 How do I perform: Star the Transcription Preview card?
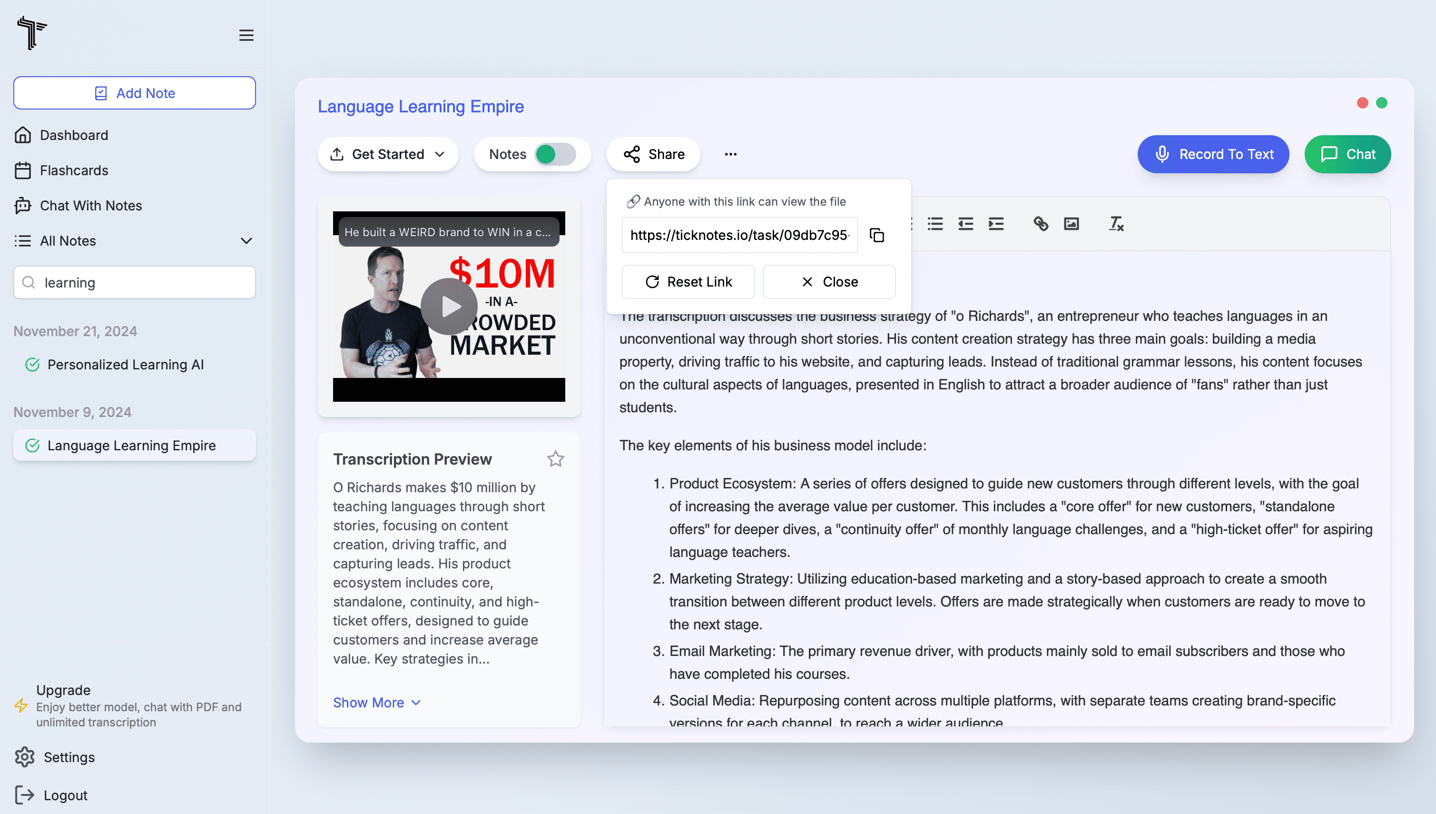[556, 458]
